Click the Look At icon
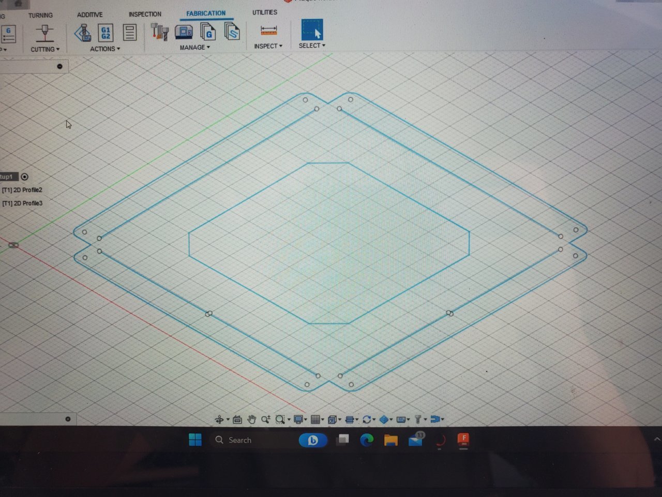The height and width of the screenshot is (497, 662). tap(237, 419)
